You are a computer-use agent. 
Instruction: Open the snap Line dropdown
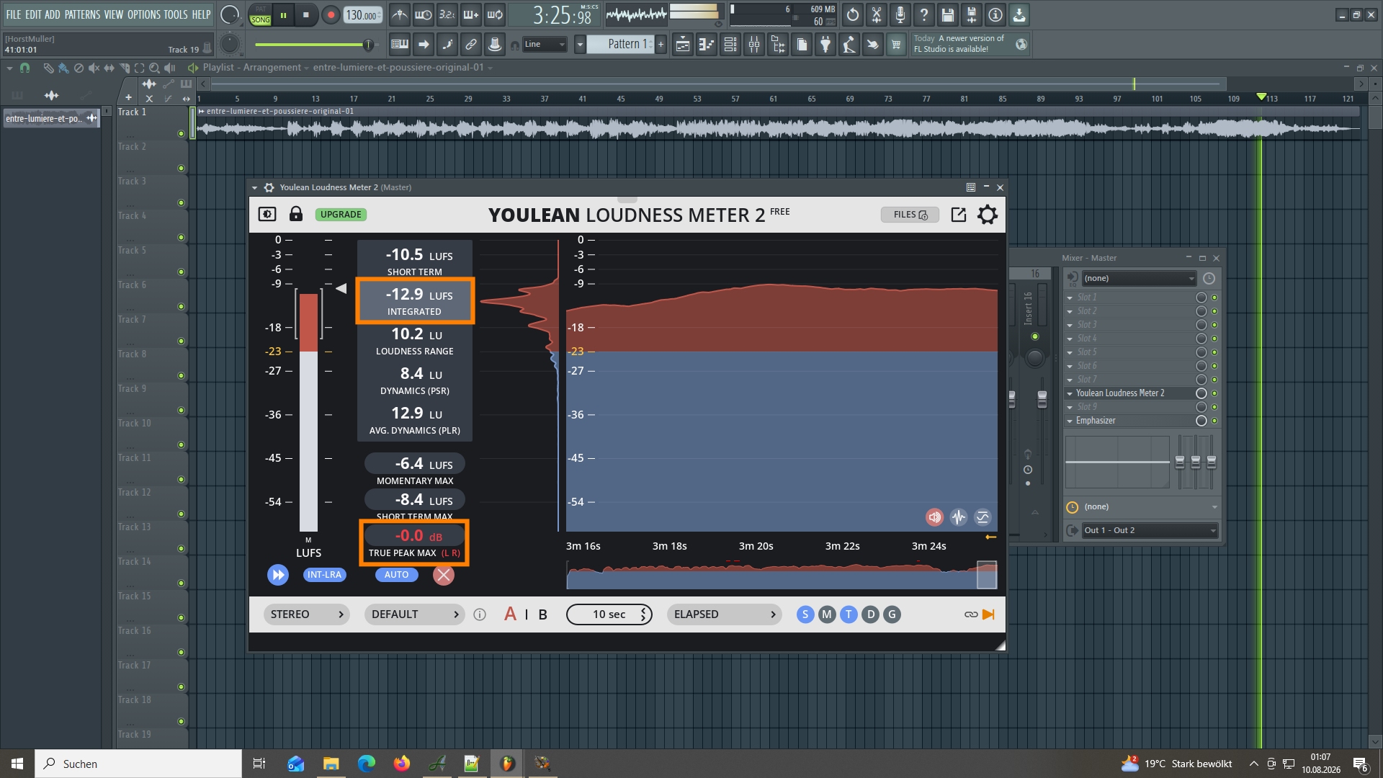click(x=545, y=45)
